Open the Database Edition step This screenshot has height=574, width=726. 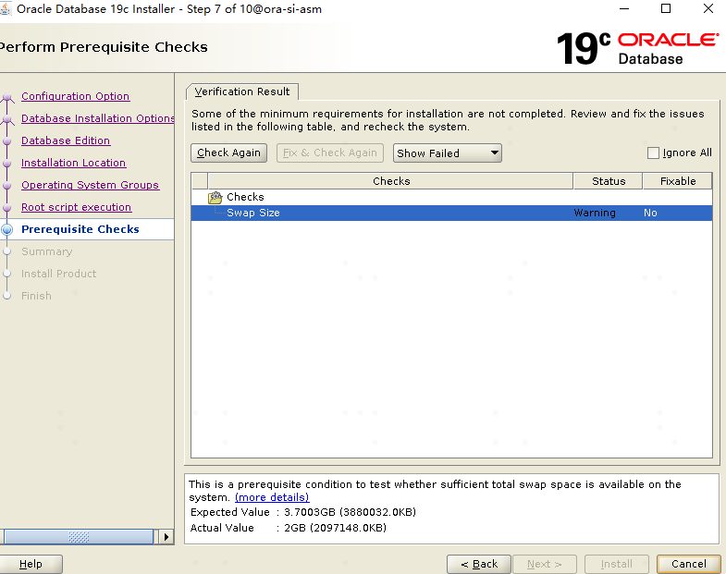coord(66,140)
